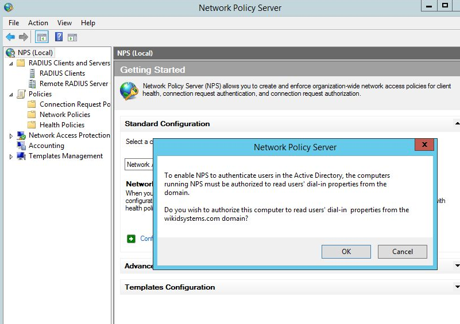Screen dimensions: 460x324
Task: Select Connection Request Policies tree item
Action: tap(75, 104)
